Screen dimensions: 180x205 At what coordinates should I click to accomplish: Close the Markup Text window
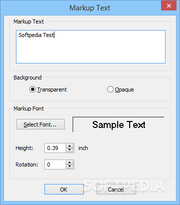[x=169, y=6]
